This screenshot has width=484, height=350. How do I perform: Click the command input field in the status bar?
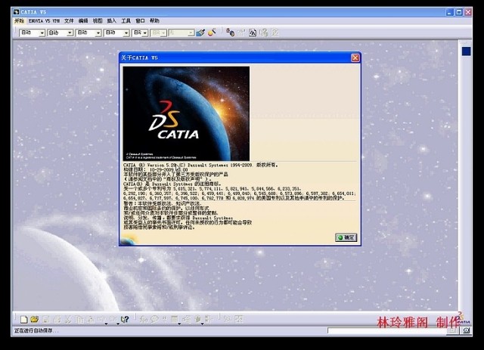386,330
